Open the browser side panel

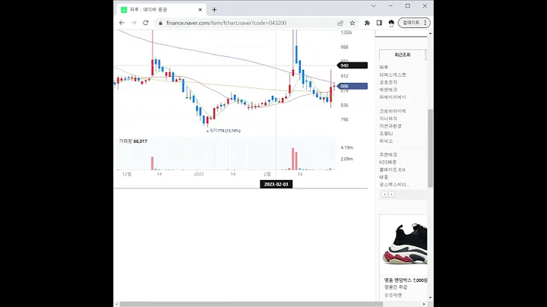click(x=379, y=23)
